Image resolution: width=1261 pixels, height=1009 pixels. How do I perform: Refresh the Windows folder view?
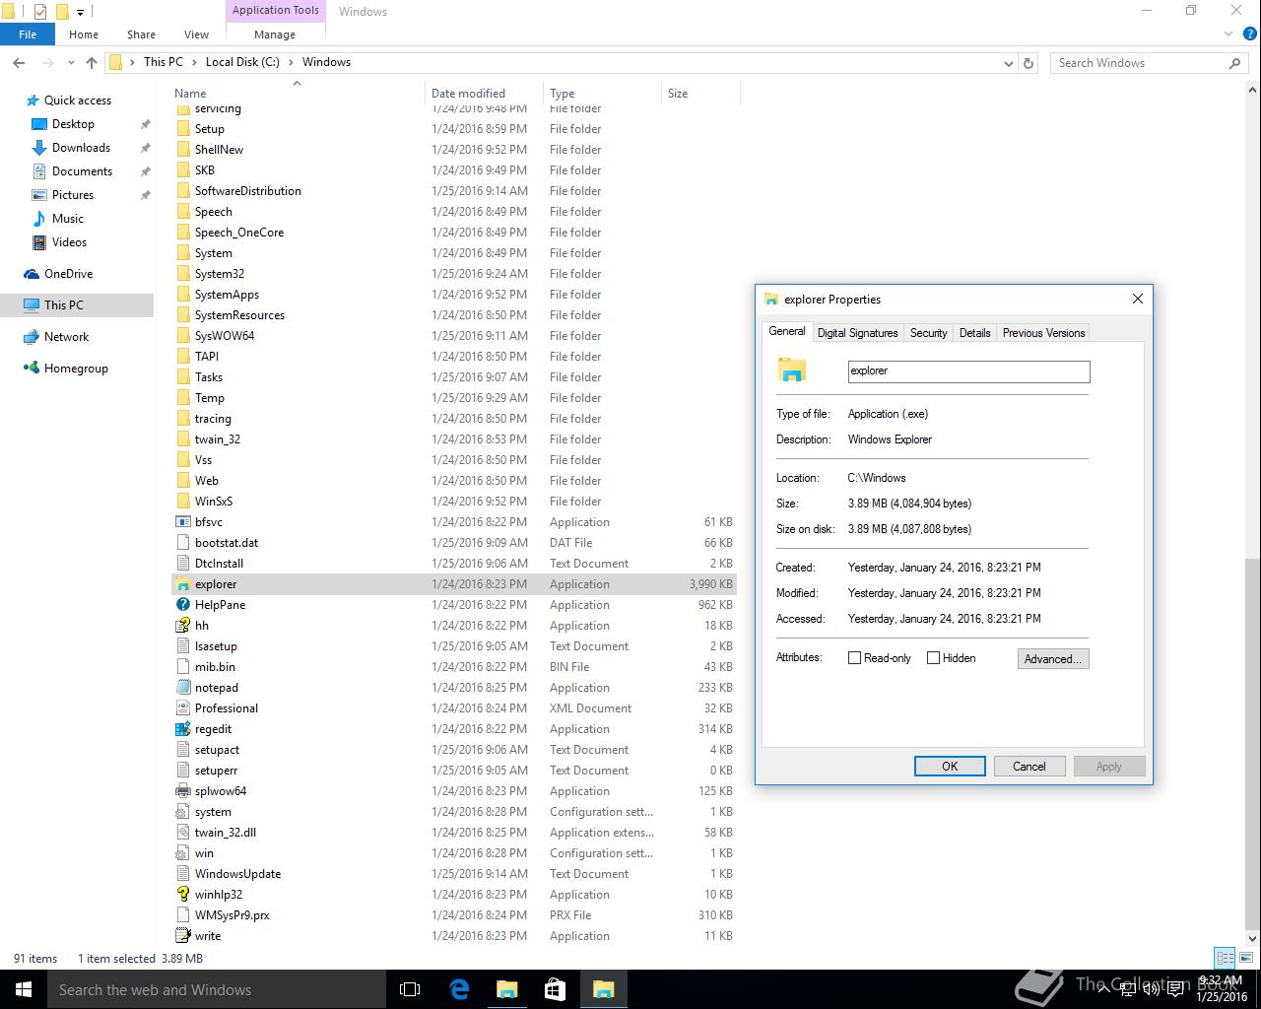point(1029,63)
